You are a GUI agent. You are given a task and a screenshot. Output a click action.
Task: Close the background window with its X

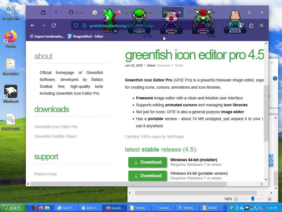pos(272,62)
